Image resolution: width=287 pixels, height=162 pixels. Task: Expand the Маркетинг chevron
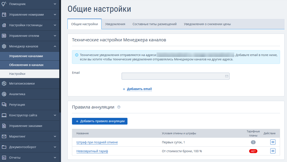pyautogui.click(x=55, y=136)
